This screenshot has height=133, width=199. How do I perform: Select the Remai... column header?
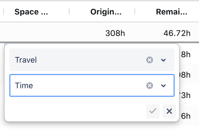pos(172,12)
